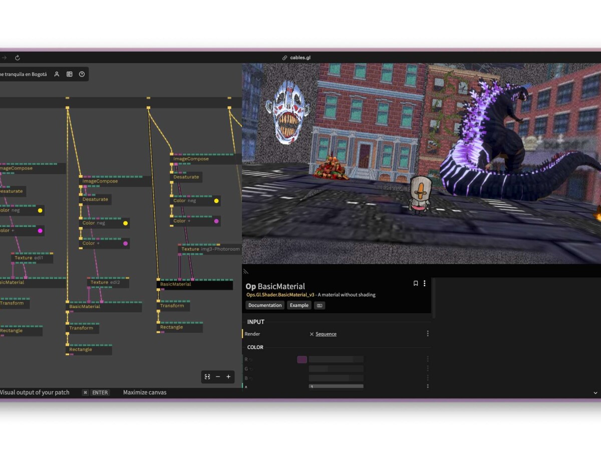
Task: Select the Texture edi2 node
Action: point(108,282)
